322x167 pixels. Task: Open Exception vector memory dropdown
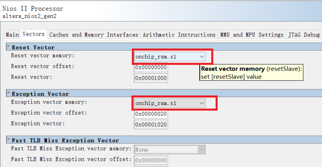(170, 103)
